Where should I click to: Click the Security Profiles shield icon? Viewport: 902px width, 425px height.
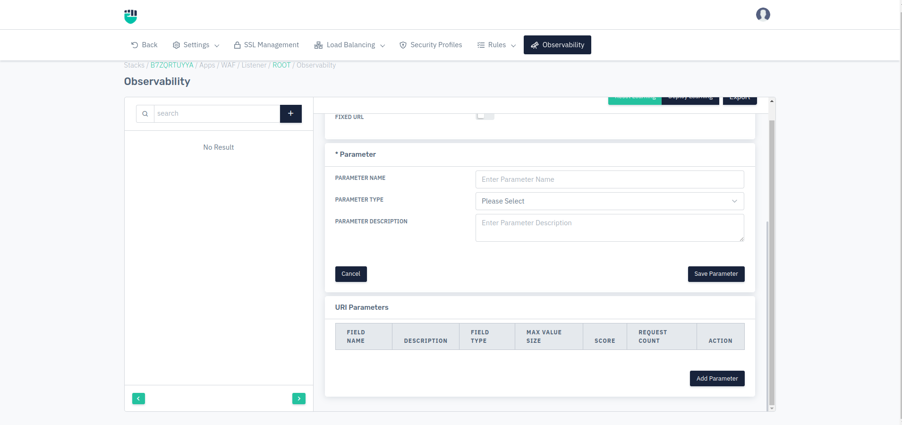click(x=403, y=45)
